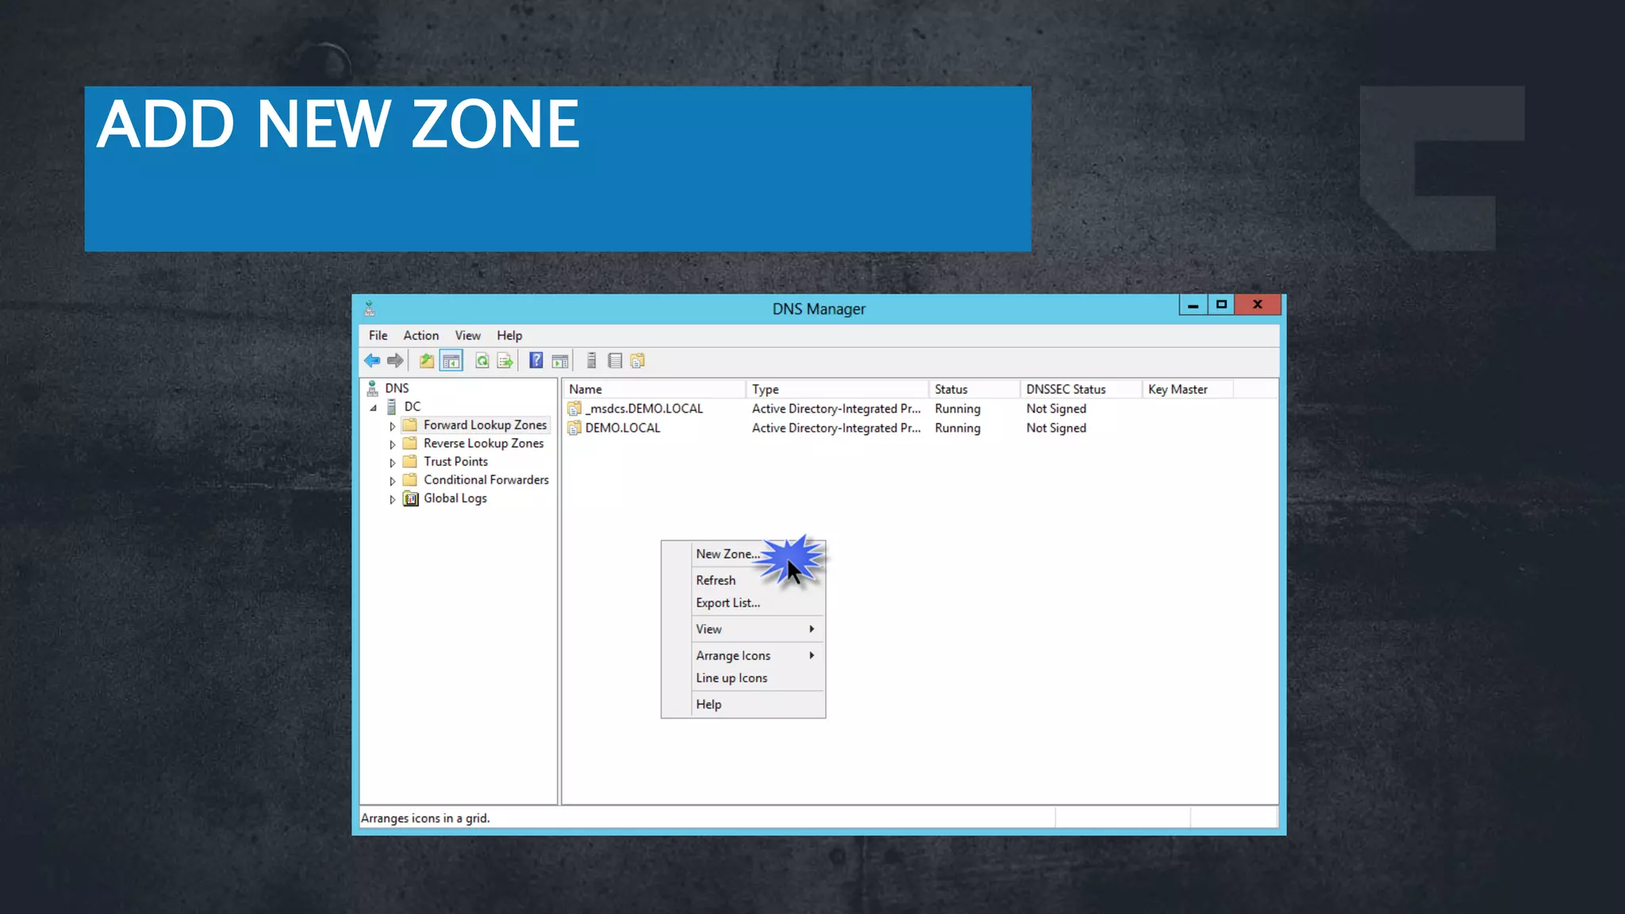The height and width of the screenshot is (914, 1625).
Task: Maximize the DNS Manager window
Action: coord(1221,305)
